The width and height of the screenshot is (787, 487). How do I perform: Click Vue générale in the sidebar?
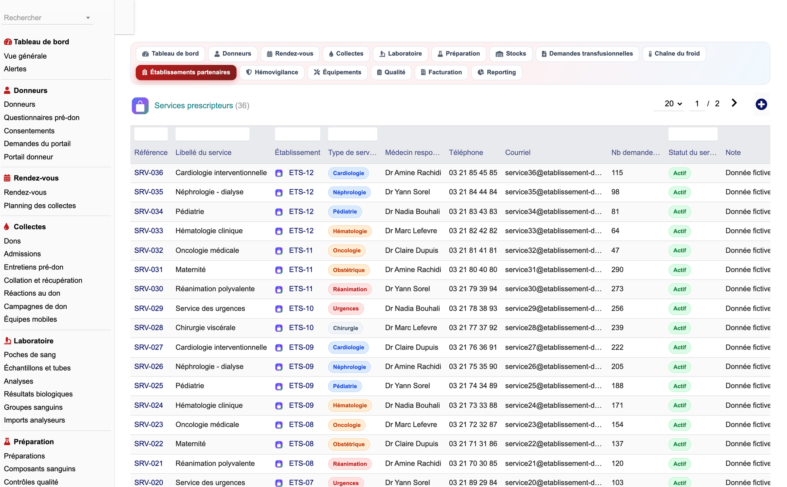coord(25,56)
